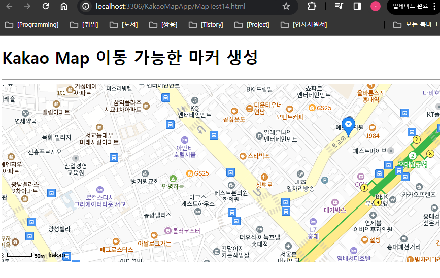Viewport: 440px width, 278px height.
Task: Open the [도서] bookmark folder
Action: [x=124, y=25]
